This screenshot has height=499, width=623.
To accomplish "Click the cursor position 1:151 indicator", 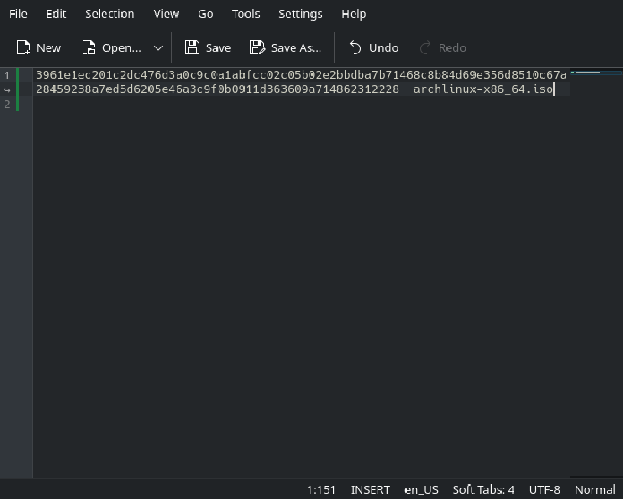I will 321,490.
